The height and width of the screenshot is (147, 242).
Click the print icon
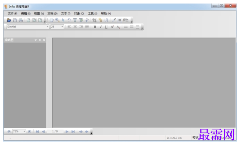click(x=21, y=20)
